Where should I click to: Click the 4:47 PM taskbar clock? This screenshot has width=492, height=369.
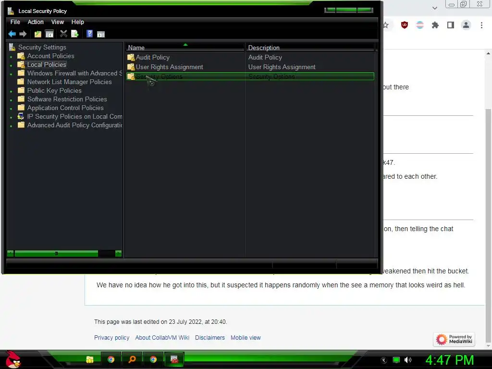(449, 360)
